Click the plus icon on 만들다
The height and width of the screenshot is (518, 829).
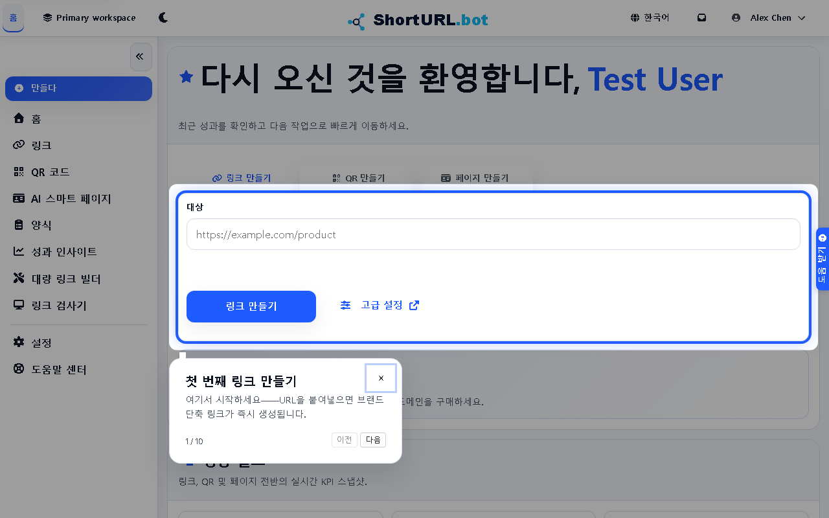pos(19,88)
